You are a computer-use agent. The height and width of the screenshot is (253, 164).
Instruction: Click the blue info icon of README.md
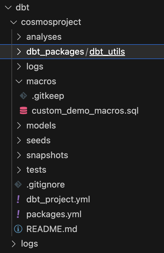point(18,229)
